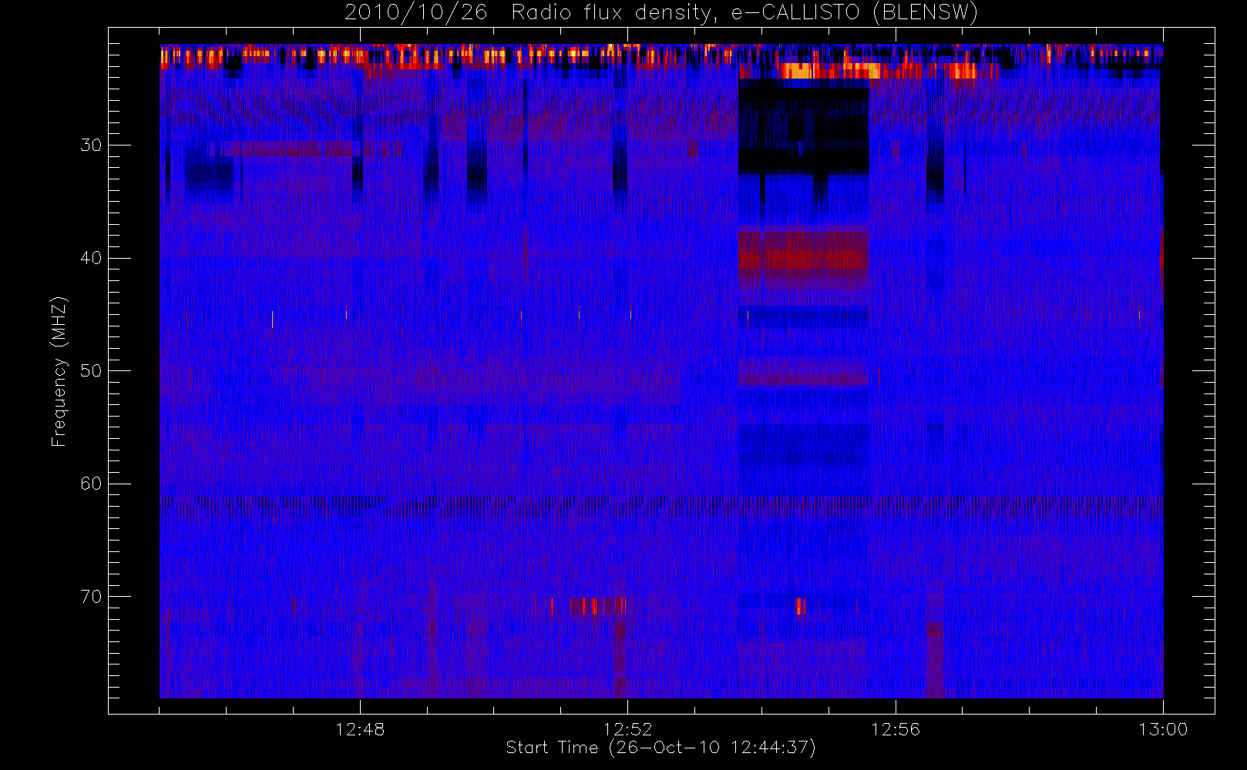Click the 12:52 time tick label
The image size is (1247, 770).
pyautogui.click(x=627, y=729)
